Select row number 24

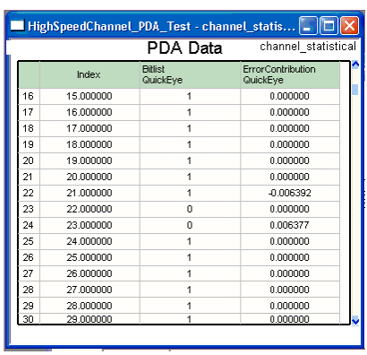[x=29, y=225]
